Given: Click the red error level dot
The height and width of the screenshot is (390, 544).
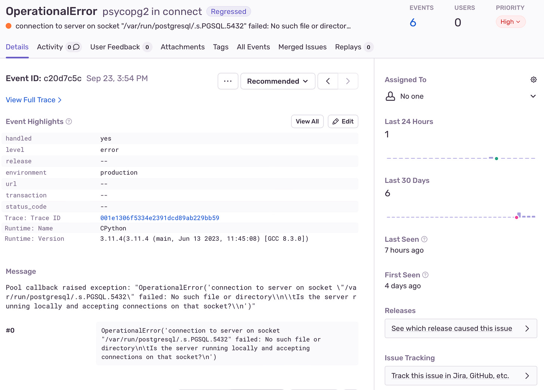Looking at the screenshot, I should point(8,26).
